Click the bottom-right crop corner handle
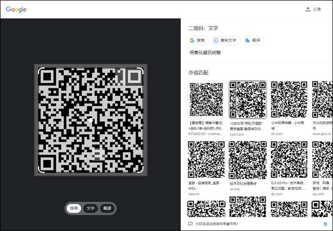The width and height of the screenshot is (333, 231). (x=140, y=170)
